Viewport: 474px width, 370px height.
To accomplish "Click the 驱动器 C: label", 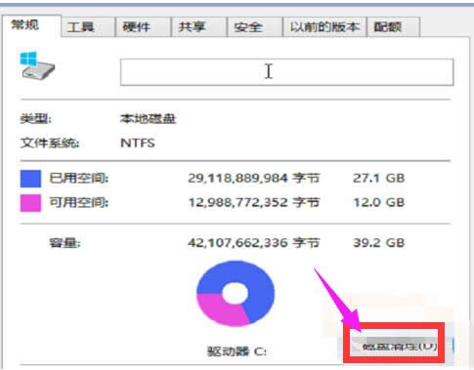I will [237, 351].
